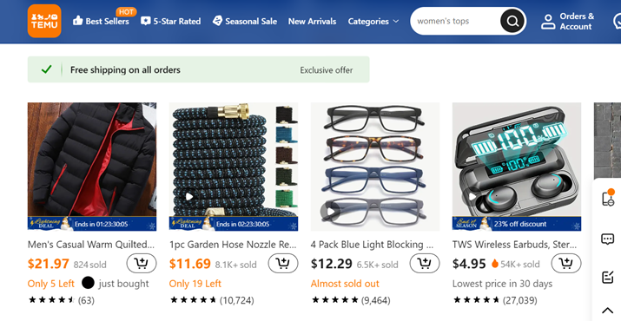Open the Best Sellers menu item
Screen dimensions: 621x321
[101, 22]
